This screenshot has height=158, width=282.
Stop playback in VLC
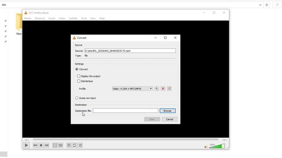pyautogui.click(x=41, y=145)
